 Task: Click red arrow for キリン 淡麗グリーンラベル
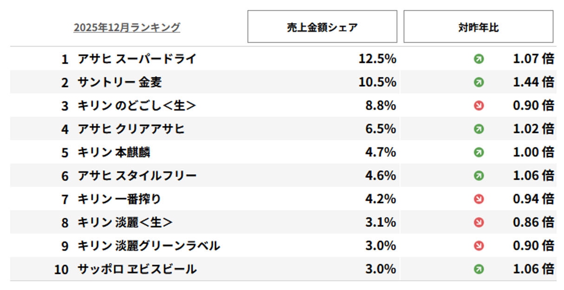(479, 246)
